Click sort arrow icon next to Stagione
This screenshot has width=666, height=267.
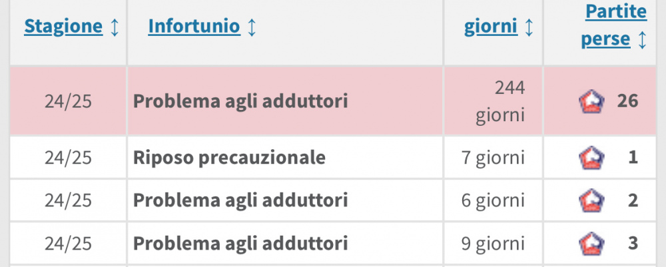point(115,27)
